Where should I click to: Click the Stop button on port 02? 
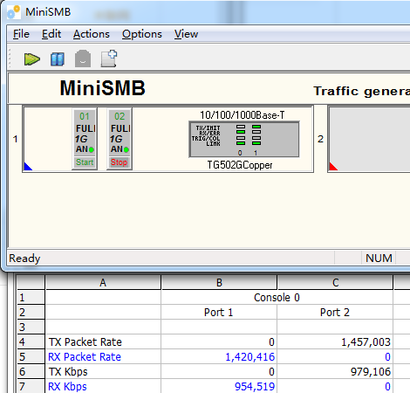[x=120, y=162]
